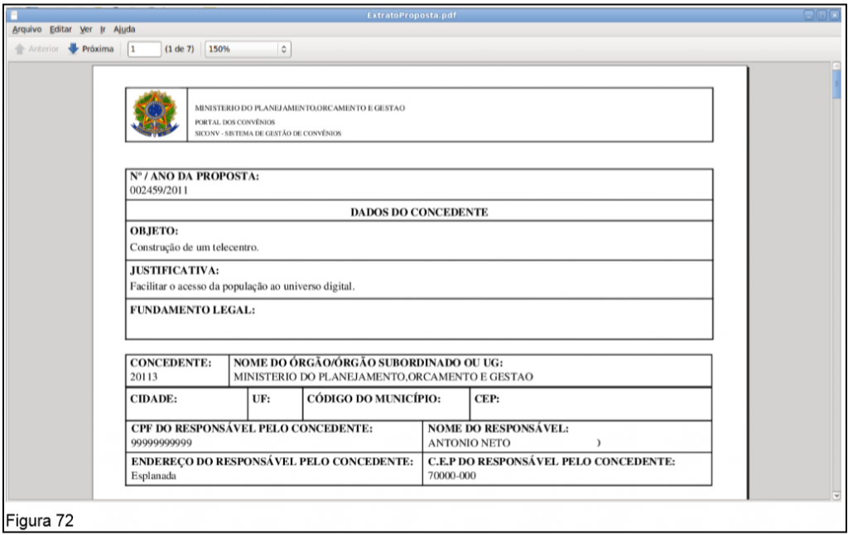Open the Arquivo menu
The image size is (848, 535).
28,30
